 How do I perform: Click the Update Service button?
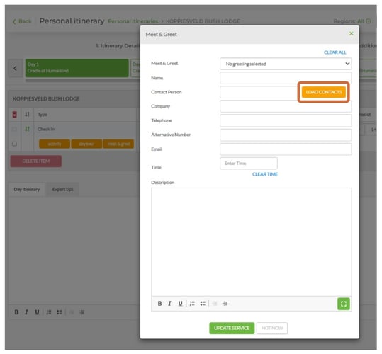[x=232, y=328]
